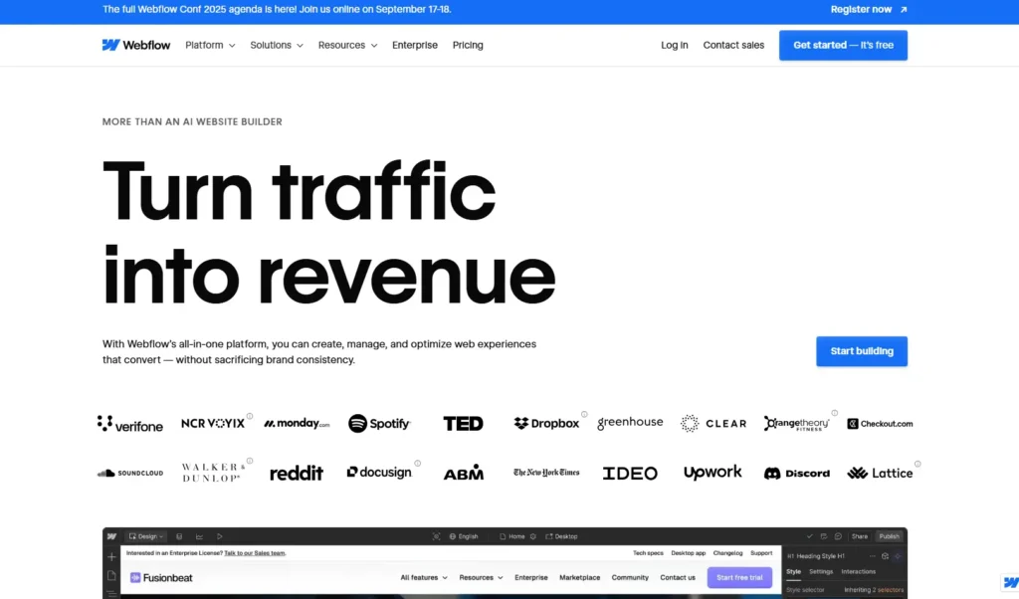This screenshot has height=599, width=1019.
Task: Click the info icon next to docusign logo
Action: 418,464
